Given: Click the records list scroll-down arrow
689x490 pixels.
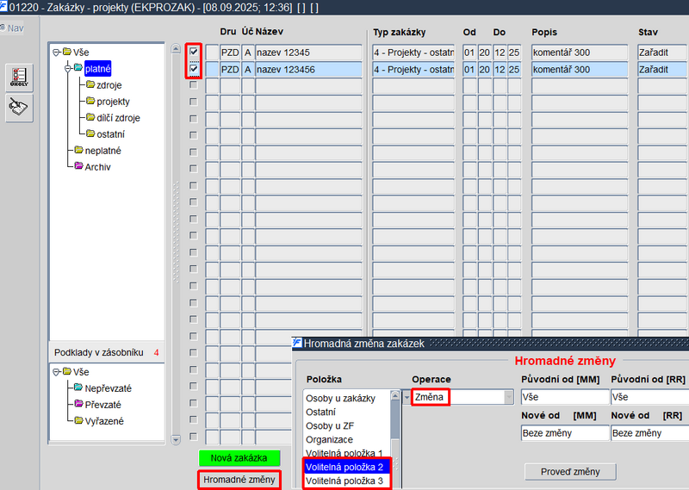Looking at the screenshot, I should pyautogui.click(x=176, y=439).
